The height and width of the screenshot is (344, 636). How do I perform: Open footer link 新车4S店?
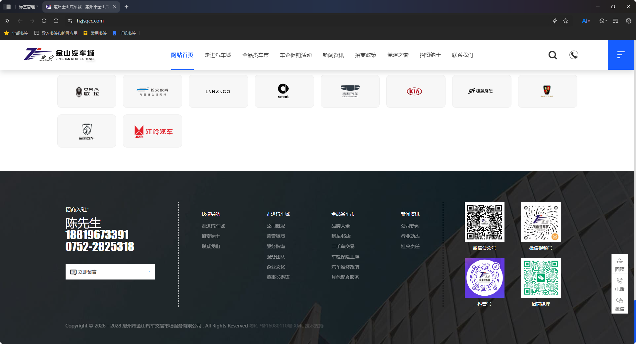click(x=341, y=236)
